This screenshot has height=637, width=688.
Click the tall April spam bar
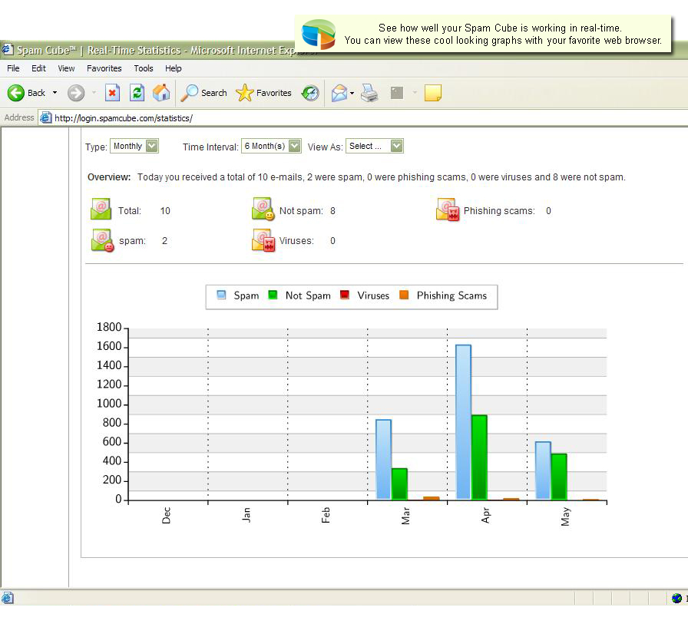(x=463, y=421)
